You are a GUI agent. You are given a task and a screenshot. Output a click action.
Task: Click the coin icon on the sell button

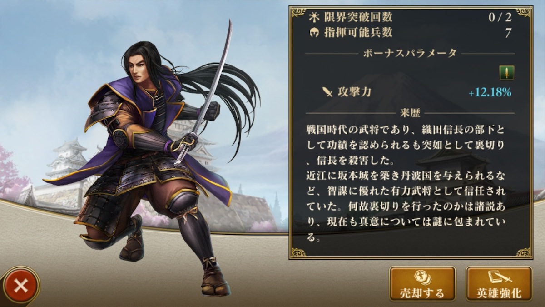click(x=422, y=277)
